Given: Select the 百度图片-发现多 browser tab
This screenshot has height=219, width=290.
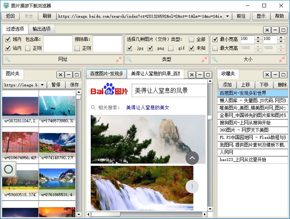Looking at the screenshot, I should (107, 74).
